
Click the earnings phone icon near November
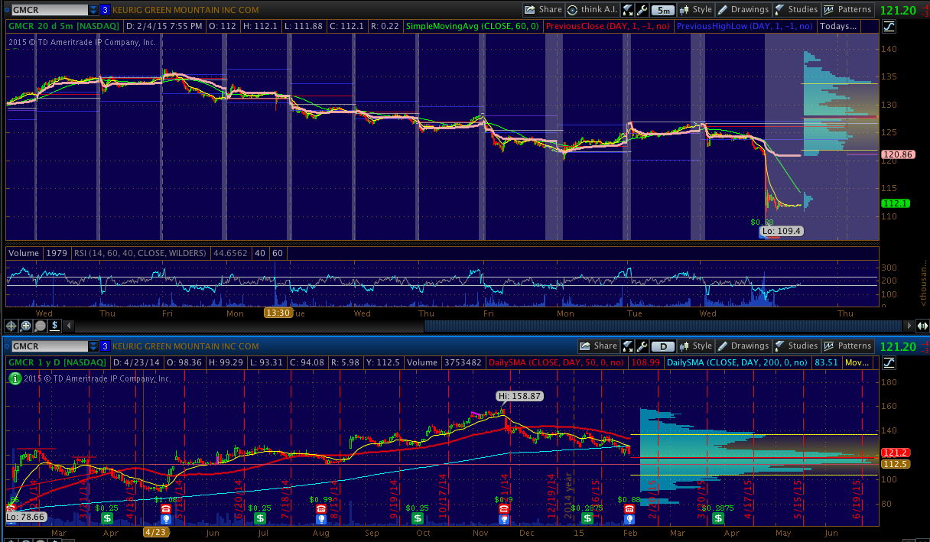tap(504, 508)
